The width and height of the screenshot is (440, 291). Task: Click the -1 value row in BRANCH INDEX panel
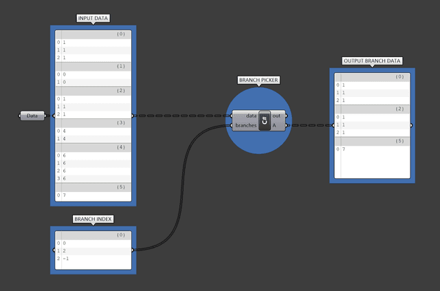pos(93,259)
